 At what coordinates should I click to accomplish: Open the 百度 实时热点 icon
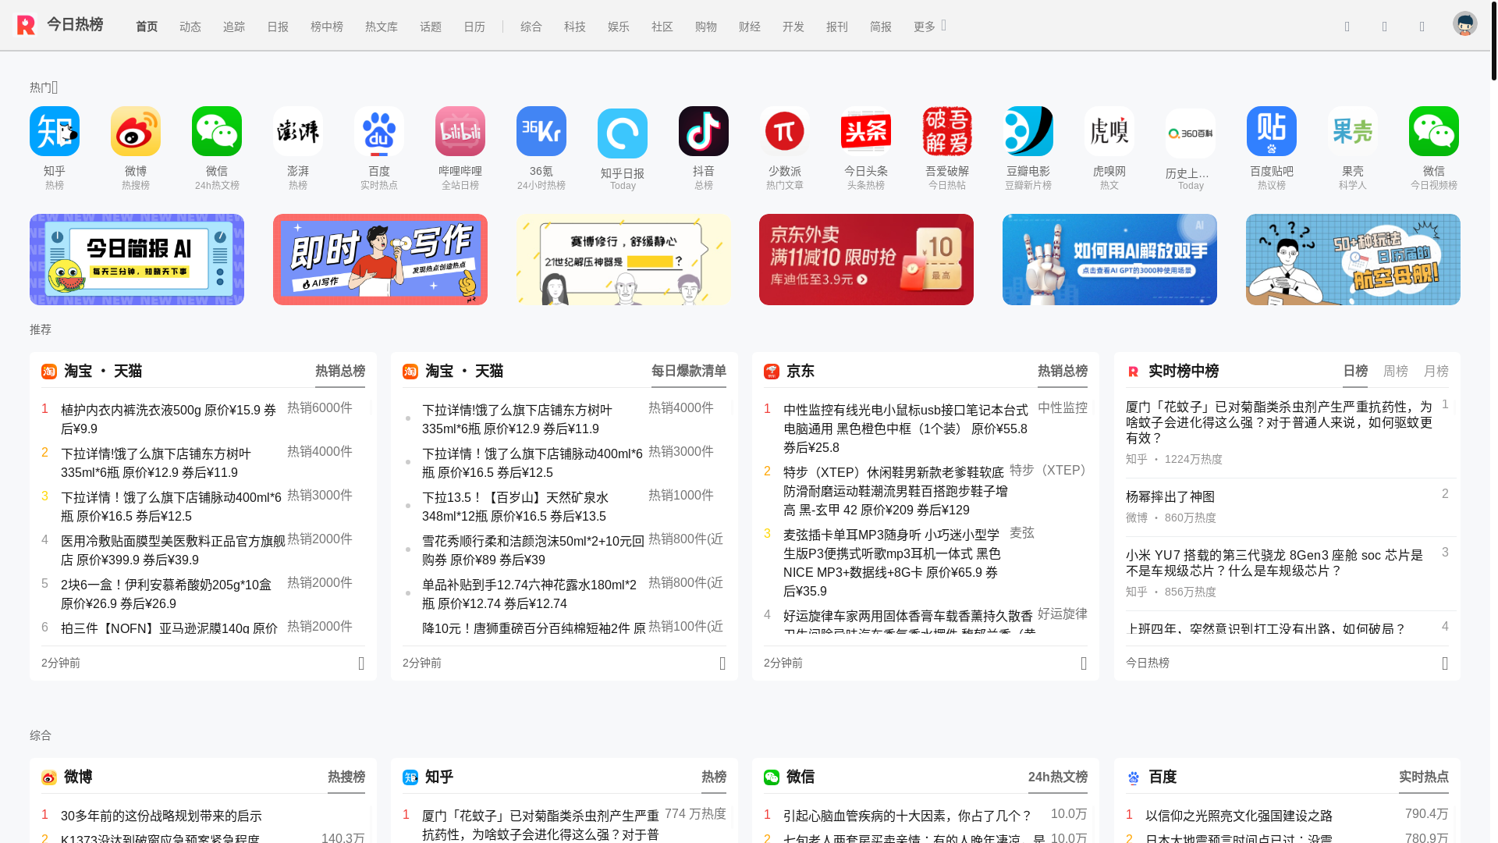pos(379,131)
